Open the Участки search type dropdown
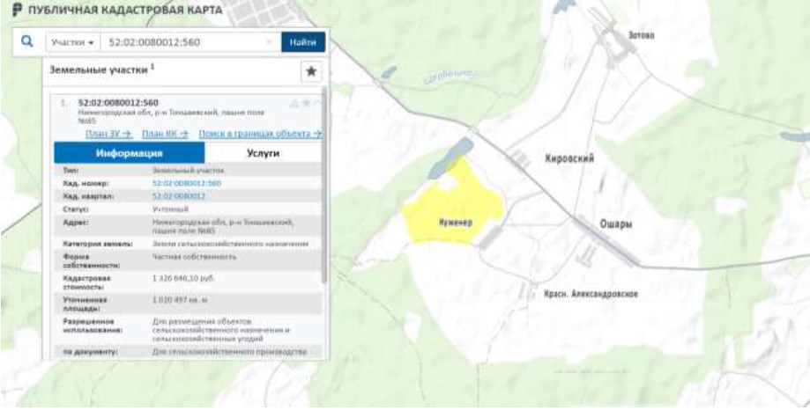The width and height of the screenshot is (810, 410). click(71, 41)
